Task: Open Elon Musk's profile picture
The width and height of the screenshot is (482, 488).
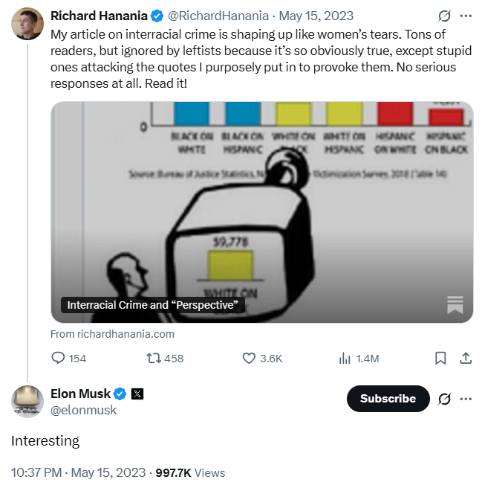Action: [x=27, y=402]
